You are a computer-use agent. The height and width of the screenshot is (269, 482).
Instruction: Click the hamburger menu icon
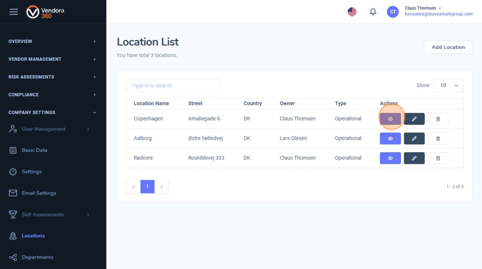pyautogui.click(x=14, y=12)
